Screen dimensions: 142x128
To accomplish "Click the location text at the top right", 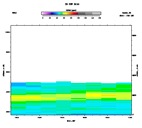I will (127, 13).
